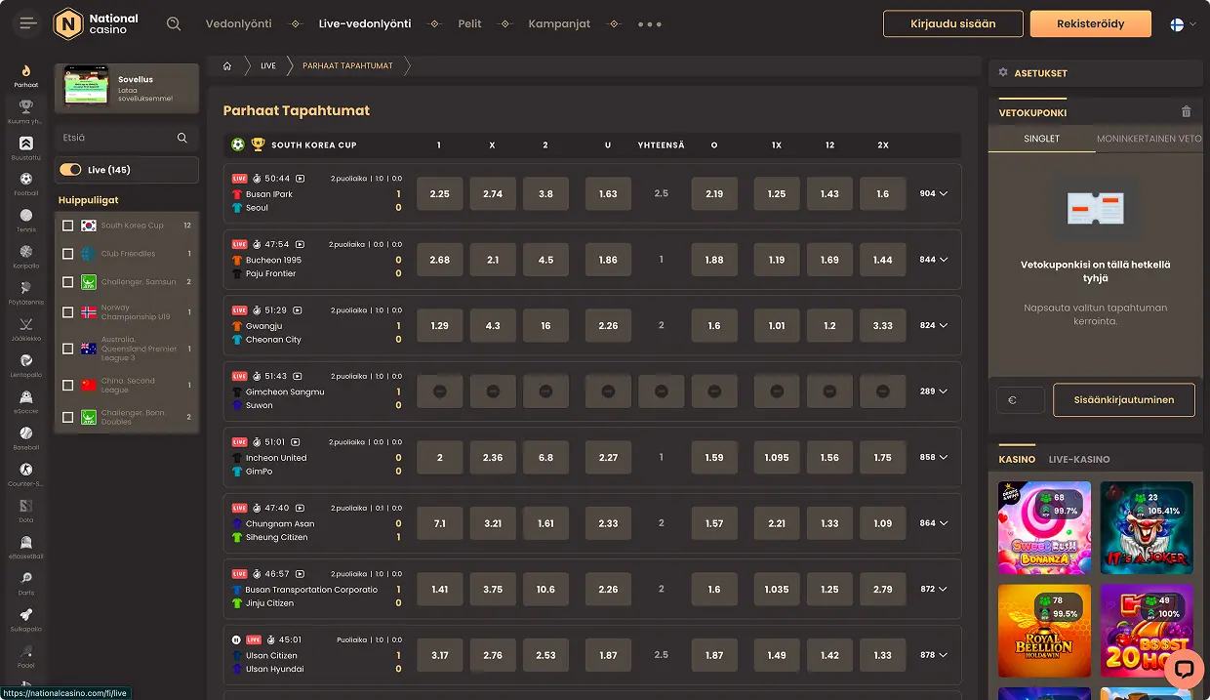Switch to Moninkertainen veto tab
This screenshot has width=1210, height=700.
(x=1149, y=139)
